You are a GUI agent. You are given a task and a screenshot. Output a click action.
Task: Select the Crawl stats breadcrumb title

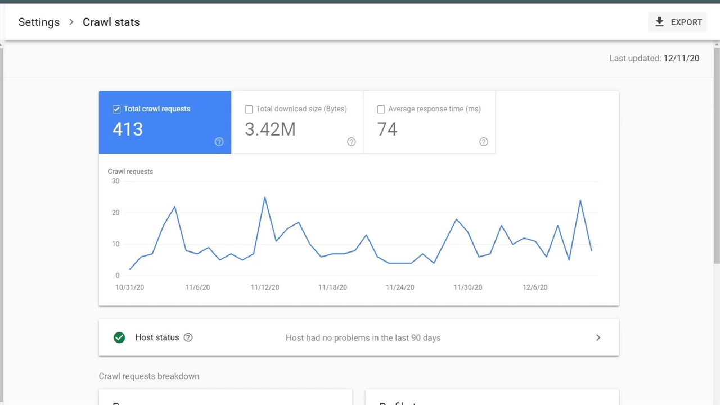[111, 22]
